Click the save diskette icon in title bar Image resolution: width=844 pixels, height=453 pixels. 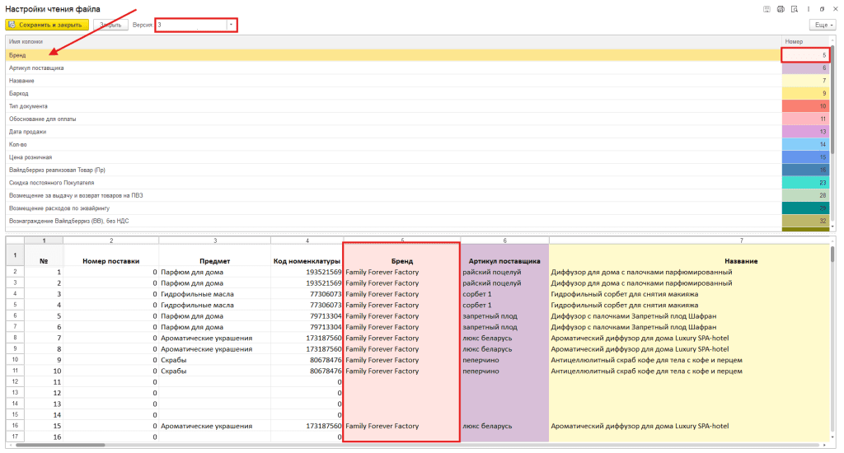coord(767,8)
